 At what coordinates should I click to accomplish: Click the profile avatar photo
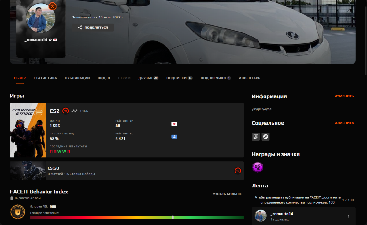tap(41, 18)
